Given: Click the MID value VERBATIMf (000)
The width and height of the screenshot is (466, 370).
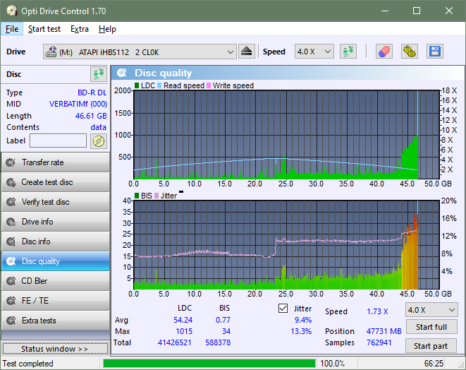Looking at the screenshot, I should [78, 104].
